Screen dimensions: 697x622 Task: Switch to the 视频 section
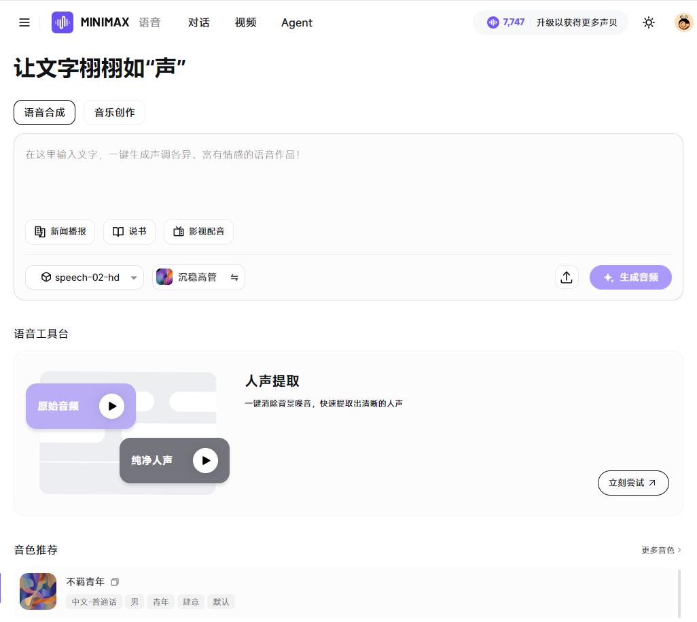click(x=245, y=22)
